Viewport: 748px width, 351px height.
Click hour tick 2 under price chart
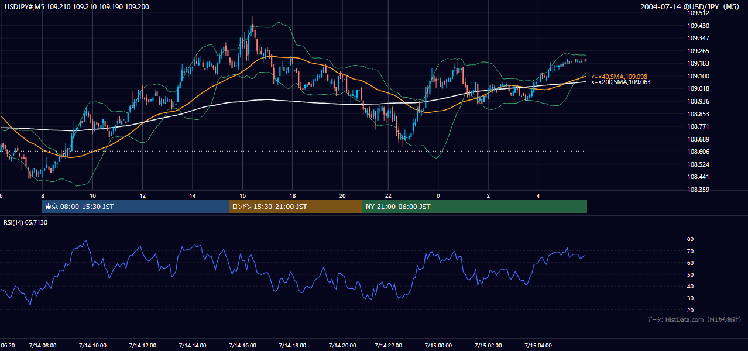click(488, 195)
